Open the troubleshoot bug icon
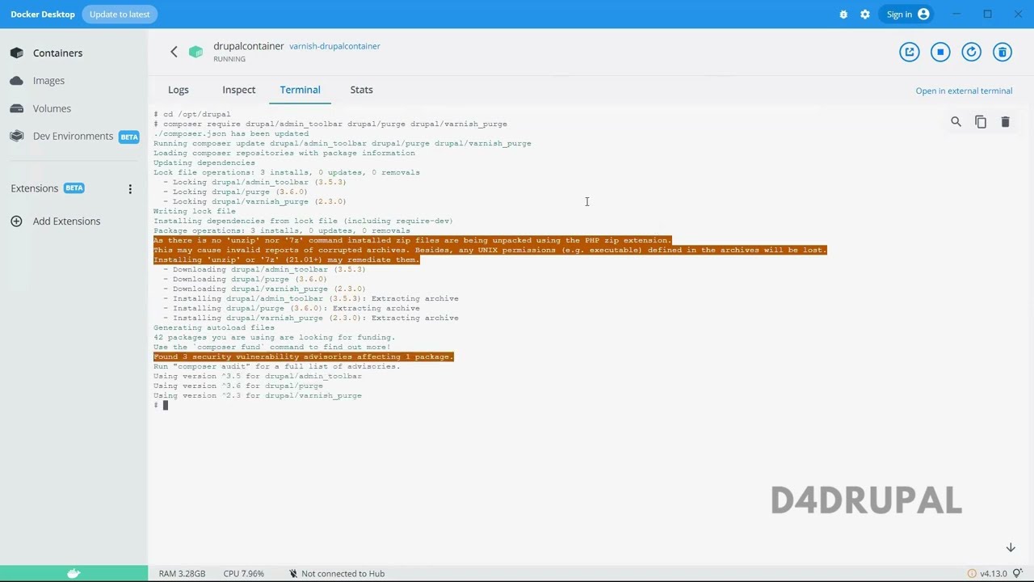The height and width of the screenshot is (582, 1034). pyautogui.click(x=843, y=15)
